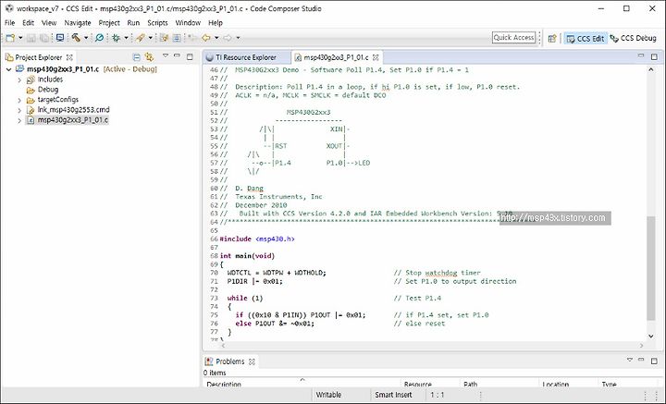Click the editor vertical scrollbar thumb
This screenshot has height=404, width=666.
651,268
